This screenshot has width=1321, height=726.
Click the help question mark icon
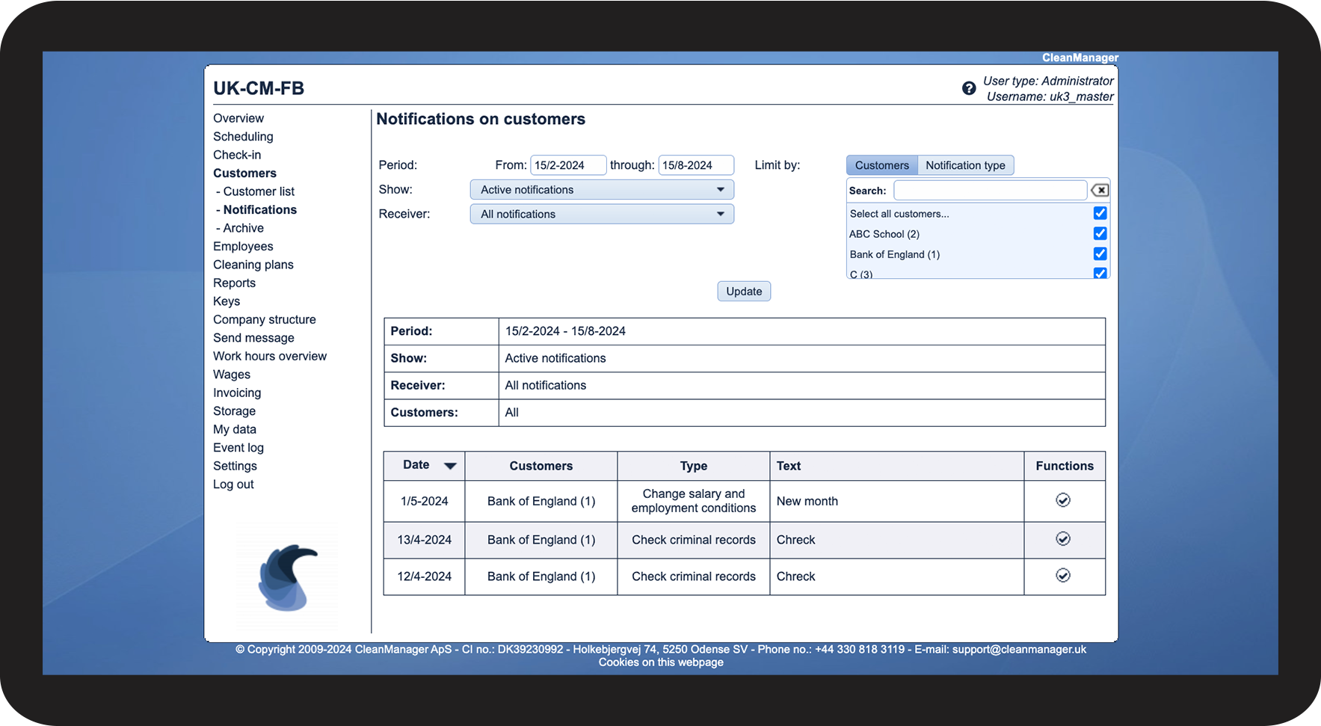coord(969,88)
